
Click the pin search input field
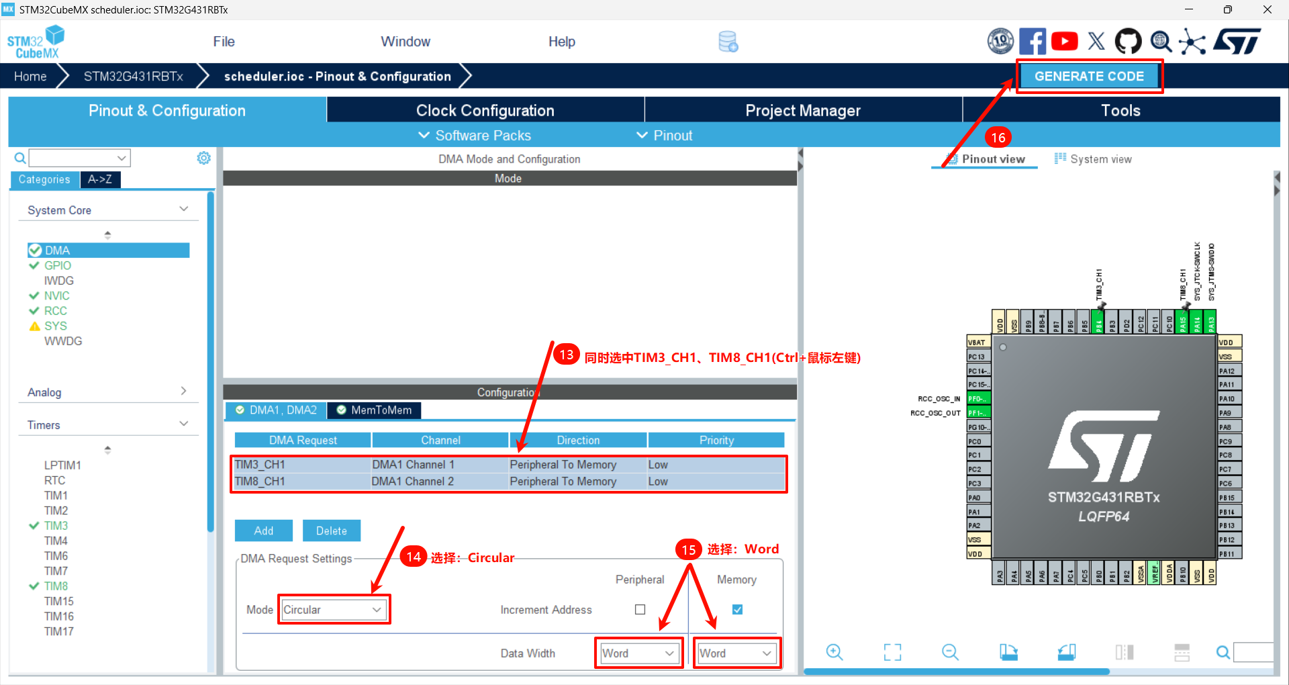pos(1253,652)
